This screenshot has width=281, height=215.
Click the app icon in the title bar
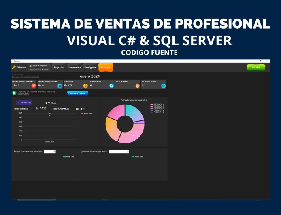pyautogui.click(x=13, y=61)
